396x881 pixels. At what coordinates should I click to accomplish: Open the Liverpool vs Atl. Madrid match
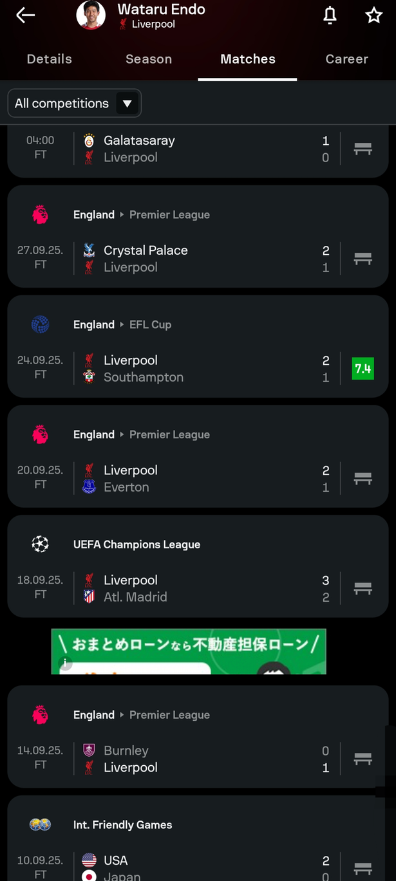click(x=193, y=588)
